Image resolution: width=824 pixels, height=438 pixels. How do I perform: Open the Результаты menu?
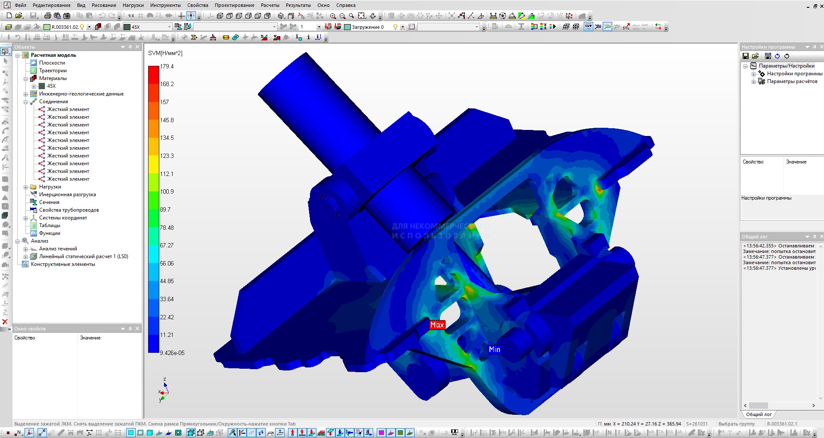click(x=298, y=5)
